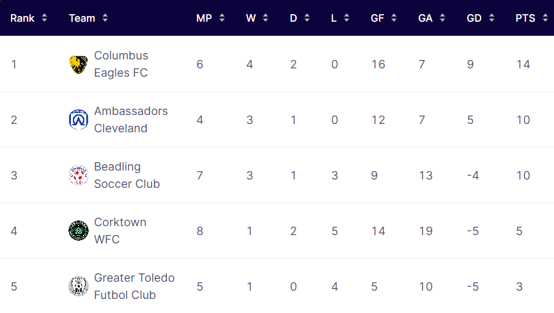
Task: Click the GD column sort arrows
Action: 491,18
